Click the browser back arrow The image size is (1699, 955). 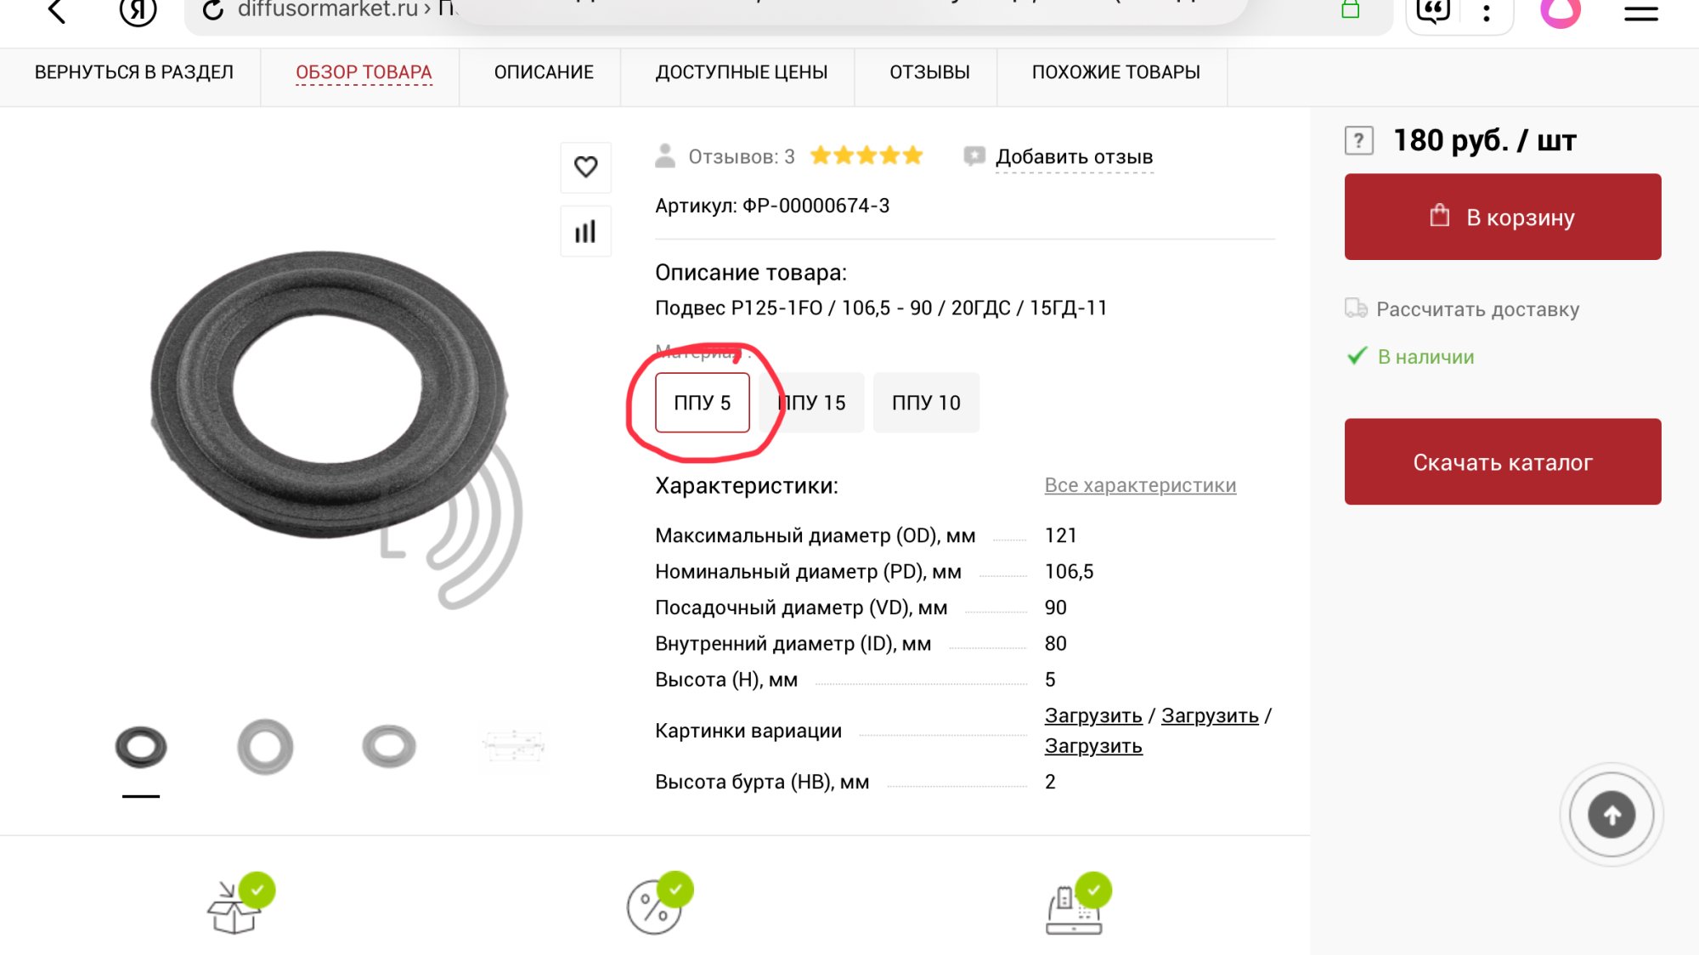(x=57, y=12)
